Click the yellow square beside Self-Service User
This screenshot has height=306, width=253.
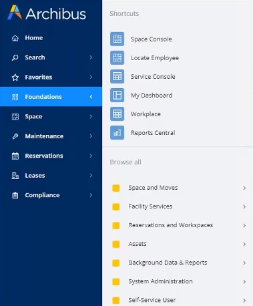(x=116, y=300)
